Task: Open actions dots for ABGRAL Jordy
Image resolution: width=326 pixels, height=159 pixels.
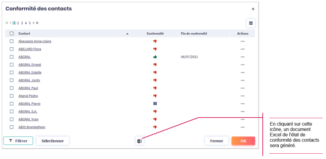Action: coord(243,80)
